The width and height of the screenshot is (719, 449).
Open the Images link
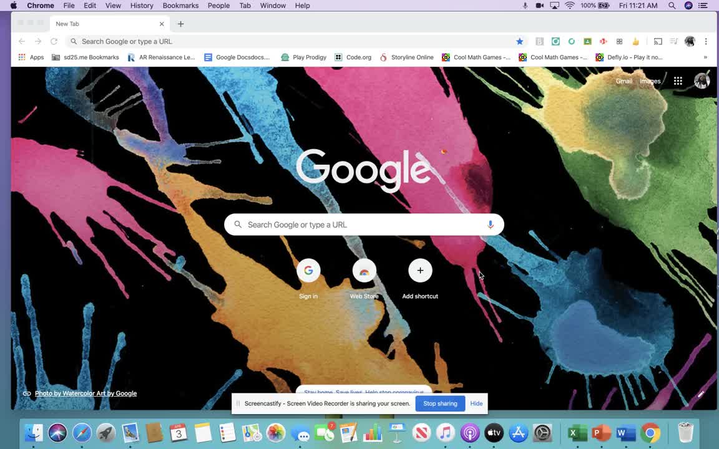point(650,81)
